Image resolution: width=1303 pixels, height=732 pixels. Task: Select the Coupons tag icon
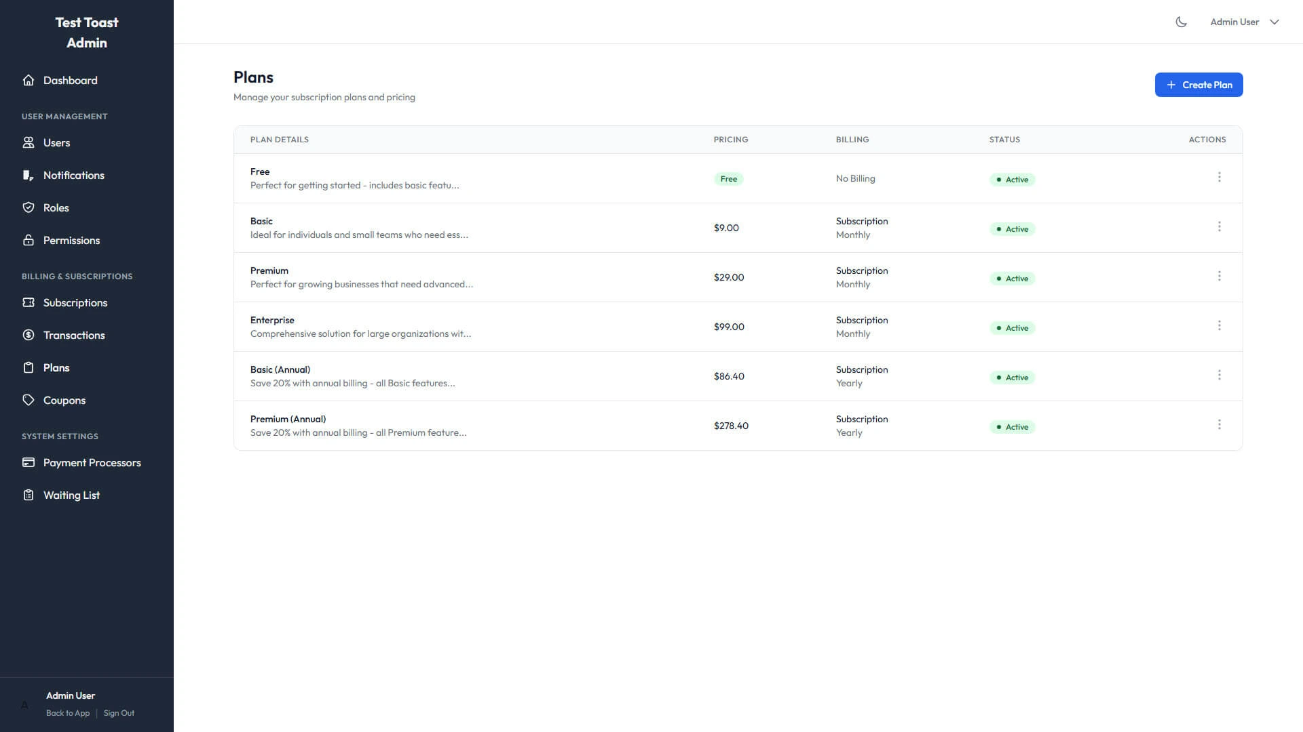29,400
